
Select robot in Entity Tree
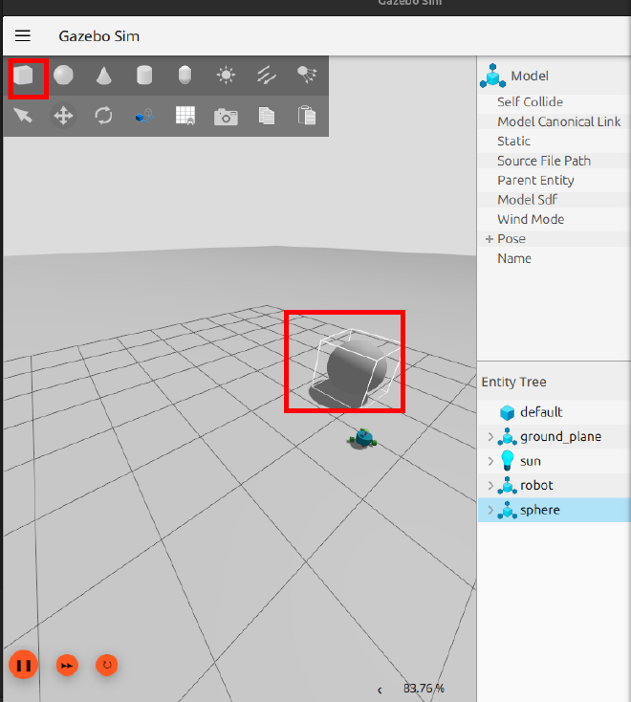554,485
